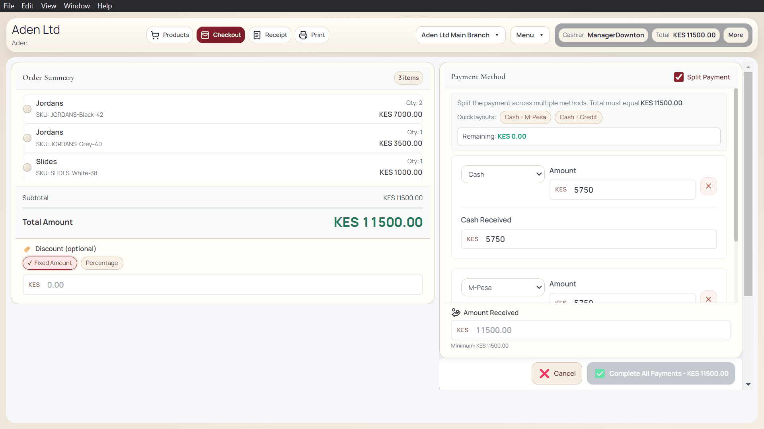
Task: Open the Edit menu
Action: click(x=27, y=6)
